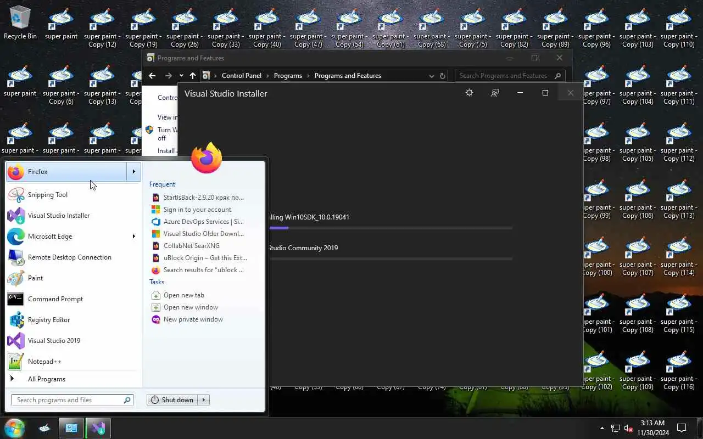Open Notepad++ from the Start menu
The image size is (703, 439).
pyautogui.click(x=74, y=362)
